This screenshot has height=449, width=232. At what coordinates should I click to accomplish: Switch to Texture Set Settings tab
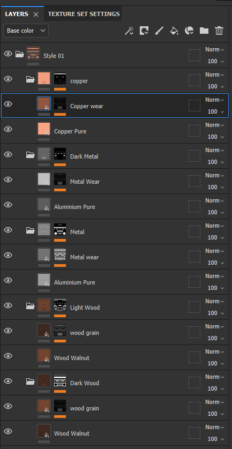coord(84,14)
